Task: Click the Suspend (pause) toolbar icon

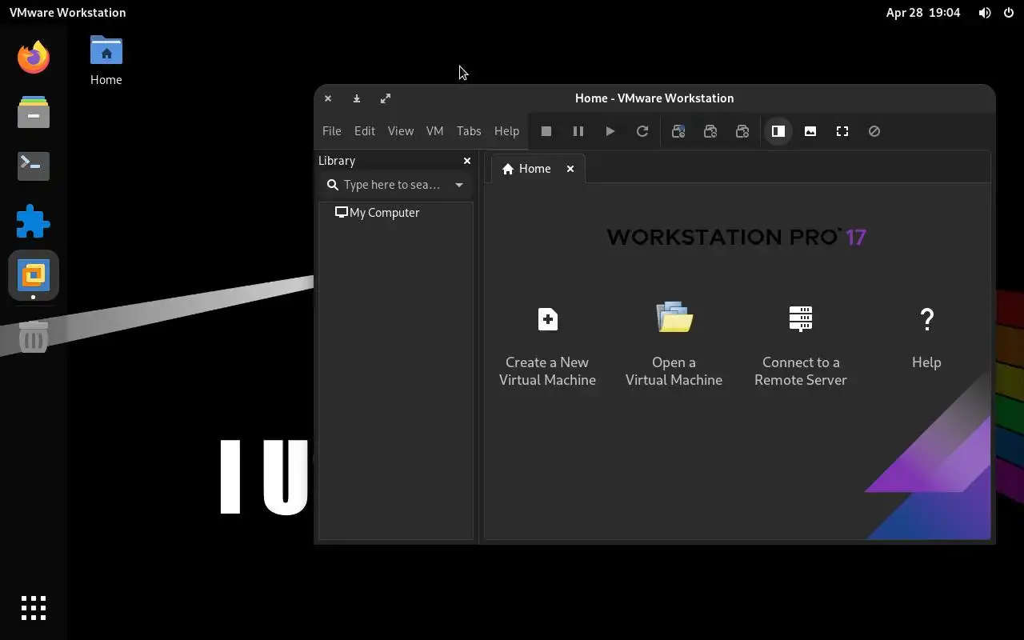Action: click(x=578, y=131)
